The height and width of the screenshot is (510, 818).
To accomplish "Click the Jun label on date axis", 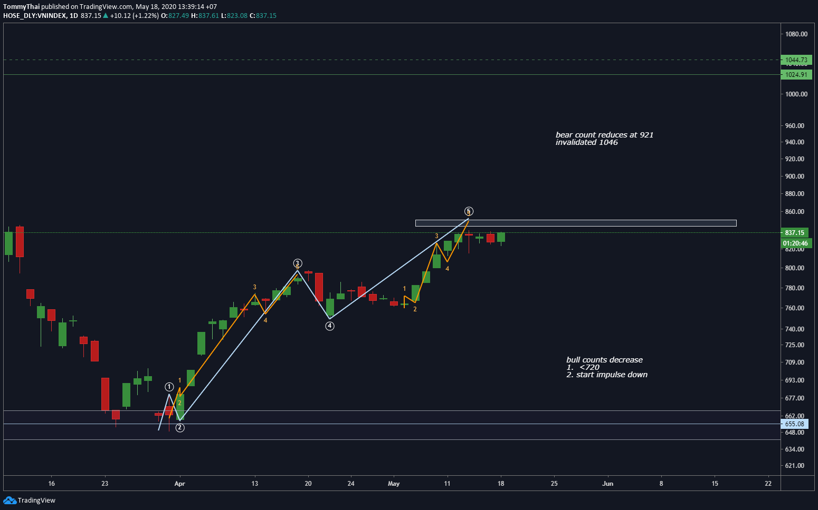I will (608, 483).
